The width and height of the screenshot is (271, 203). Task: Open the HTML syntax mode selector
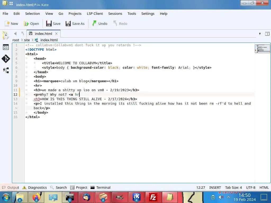[x=264, y=187]
